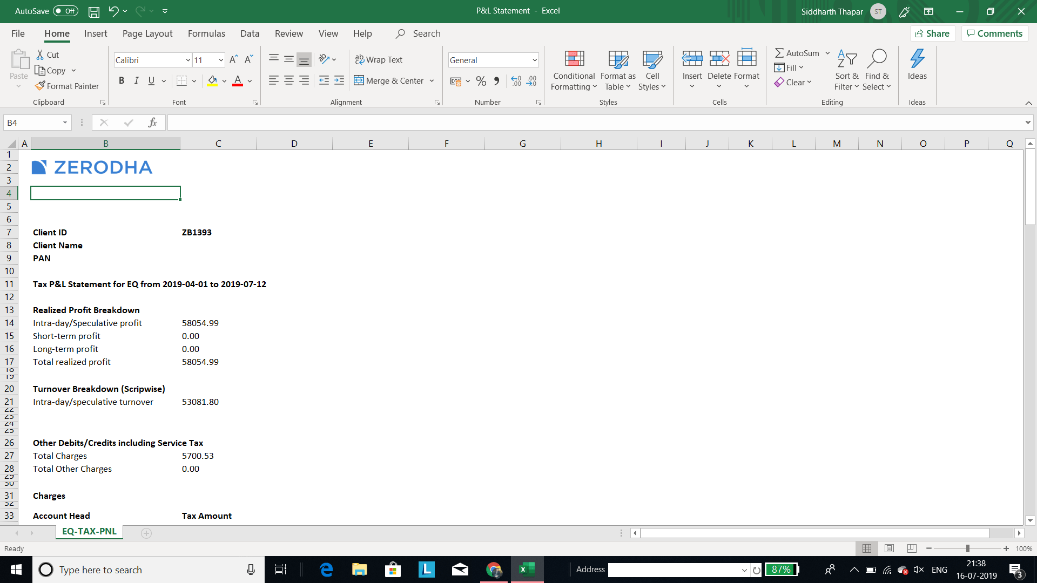Switch to the Formulas ribbon tab
Image resolution: width=1037 pixels, height=583 pixels.
(206, 33)
